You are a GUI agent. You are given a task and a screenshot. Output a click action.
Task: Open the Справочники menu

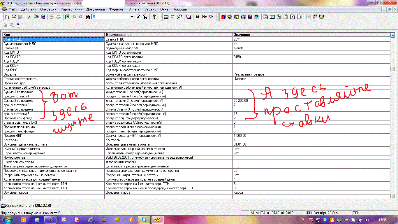click(x=72, y=9)
